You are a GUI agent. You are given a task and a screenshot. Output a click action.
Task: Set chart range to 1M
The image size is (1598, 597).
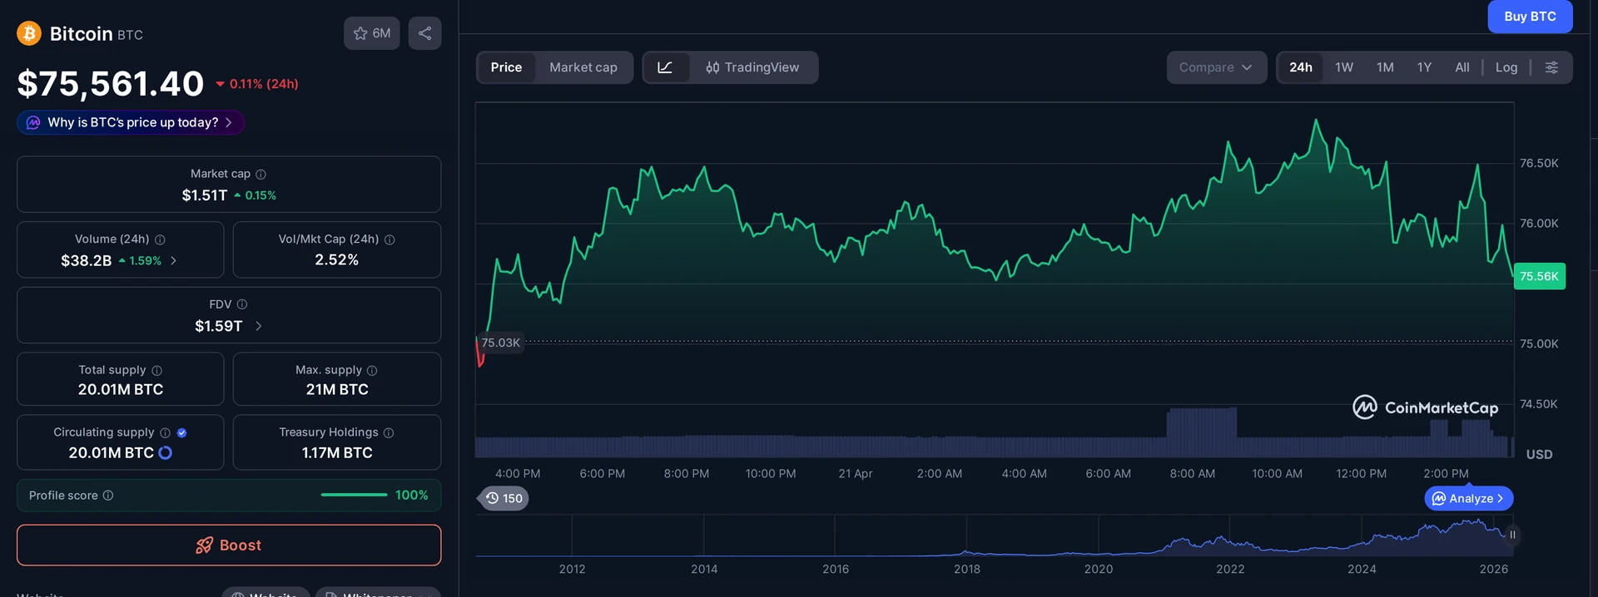pyautogui.click(x=1385, y=67)
